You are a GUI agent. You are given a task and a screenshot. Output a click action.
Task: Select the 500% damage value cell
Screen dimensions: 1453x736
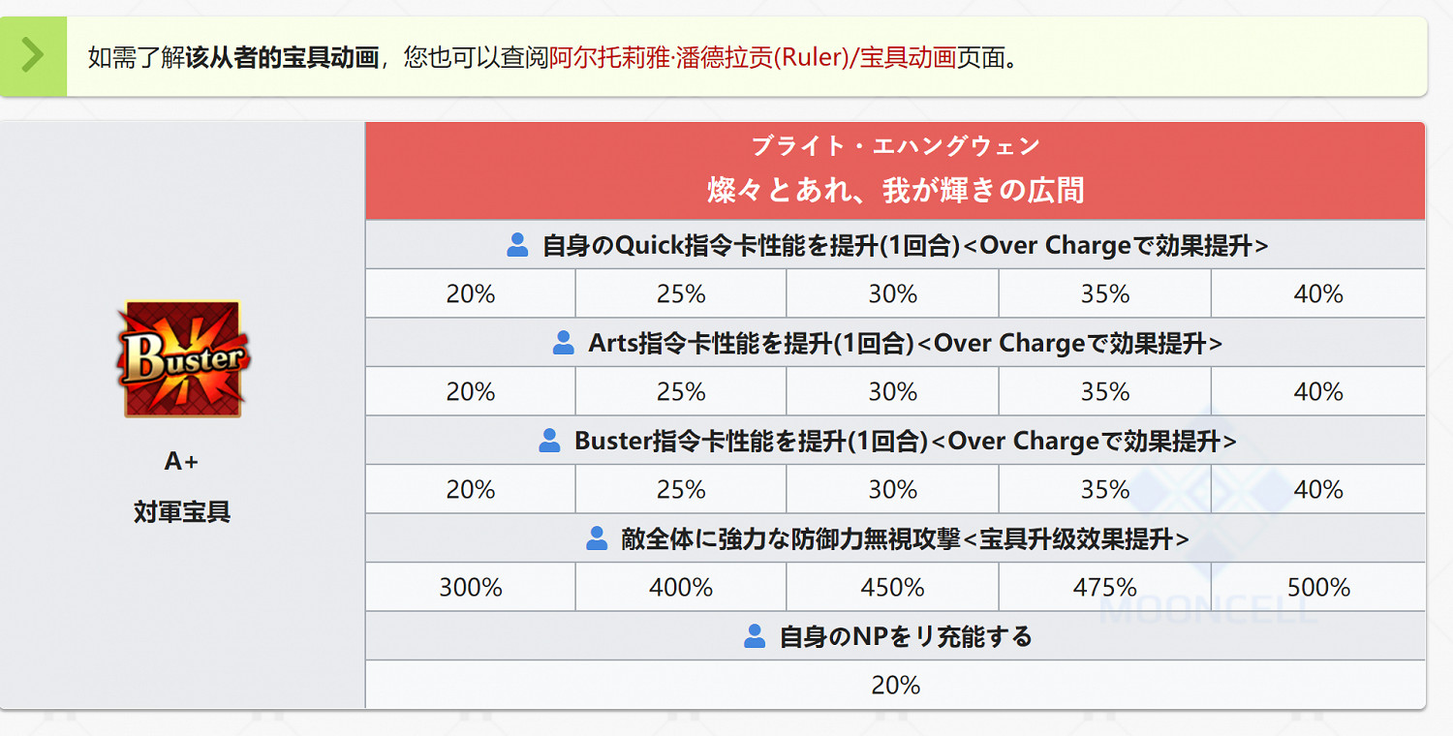(1317, 587)
